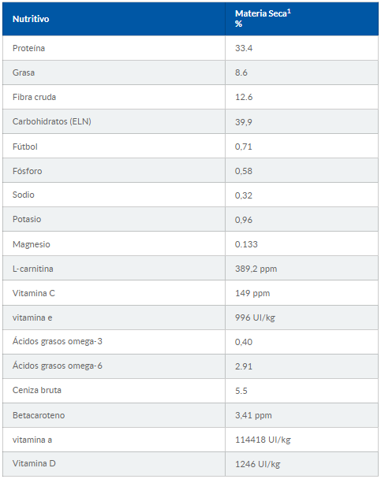The height and width of the screenshot is (479, 381).
Task: Select the Vitamina D row label
Action: tap(34, 464)
